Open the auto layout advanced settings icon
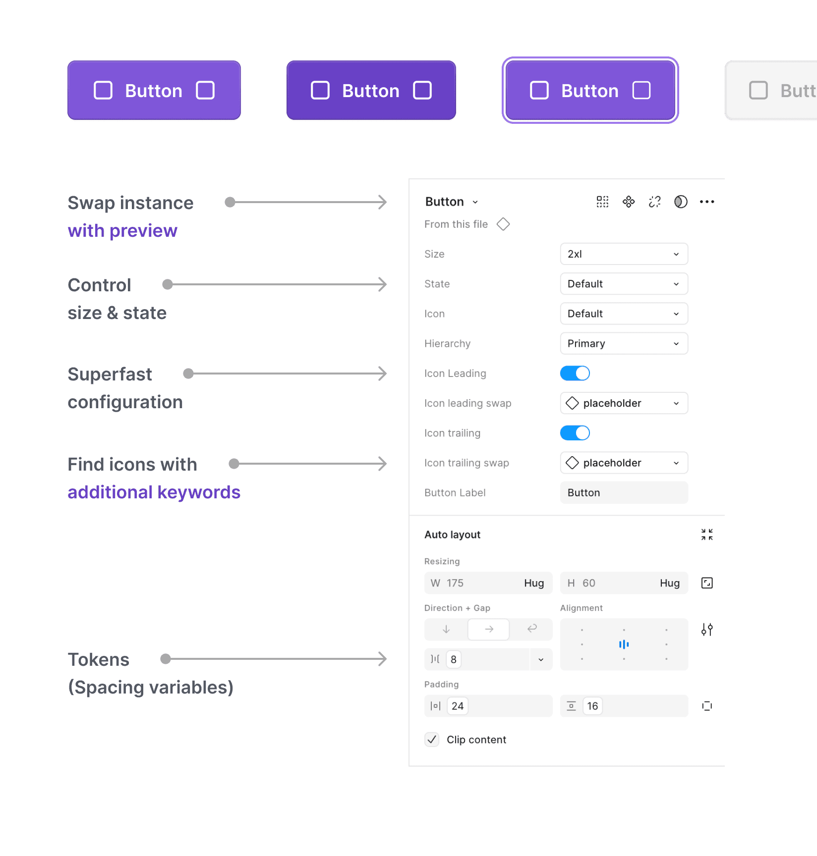Viewport: 817px width, 856px height. click(x=707, y=630)
